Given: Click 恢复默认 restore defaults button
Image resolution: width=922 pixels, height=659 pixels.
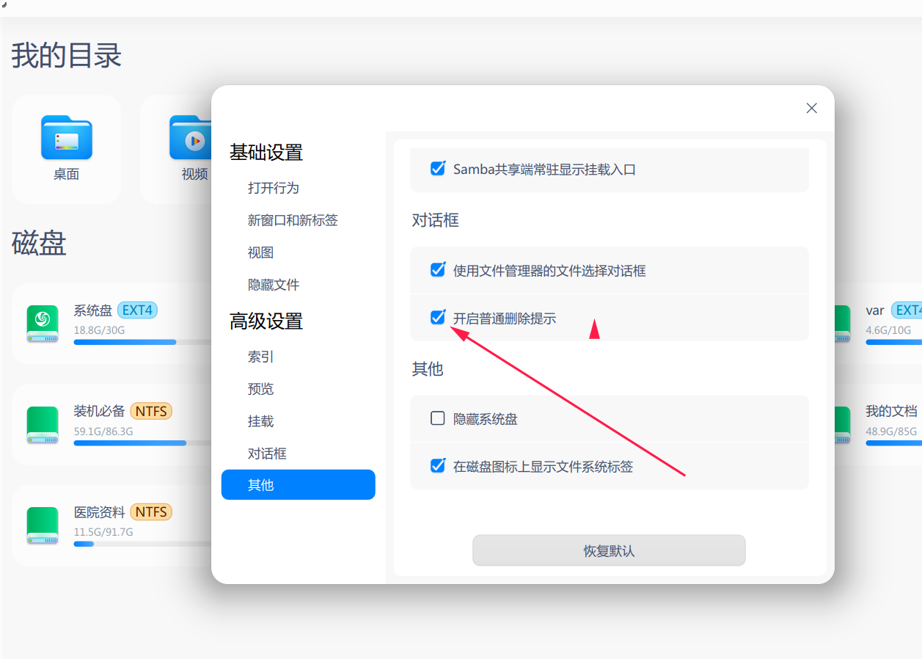Looking at the screenshot, I should coord(609,550).
